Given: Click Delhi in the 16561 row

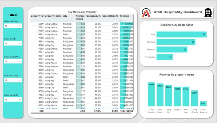Looking at the screenshot, I should click(x=66, y=77).
